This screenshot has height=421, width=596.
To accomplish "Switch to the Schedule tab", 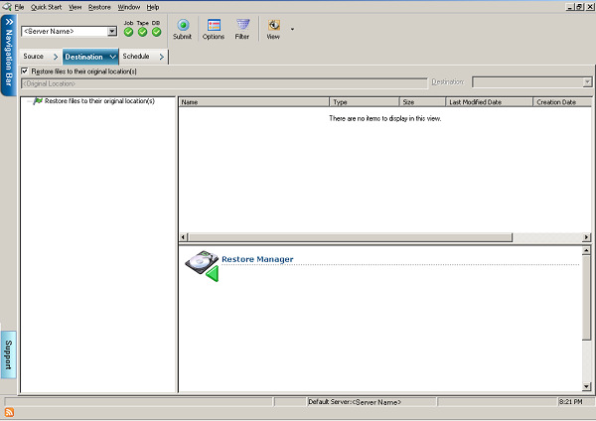I will [143, 57].
